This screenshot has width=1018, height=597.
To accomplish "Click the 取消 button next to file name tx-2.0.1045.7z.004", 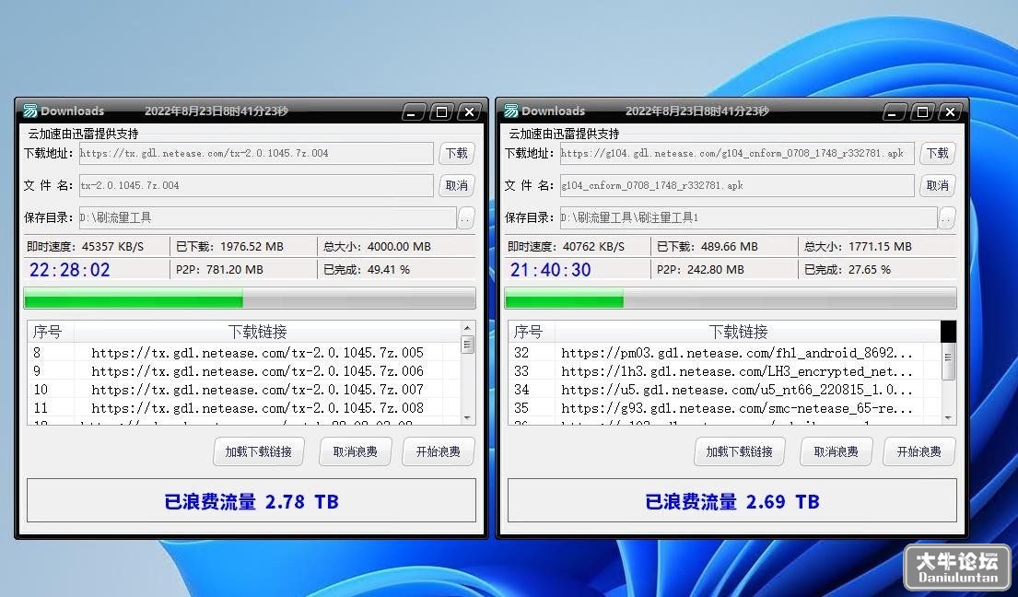I will click(x=456, y=185).
